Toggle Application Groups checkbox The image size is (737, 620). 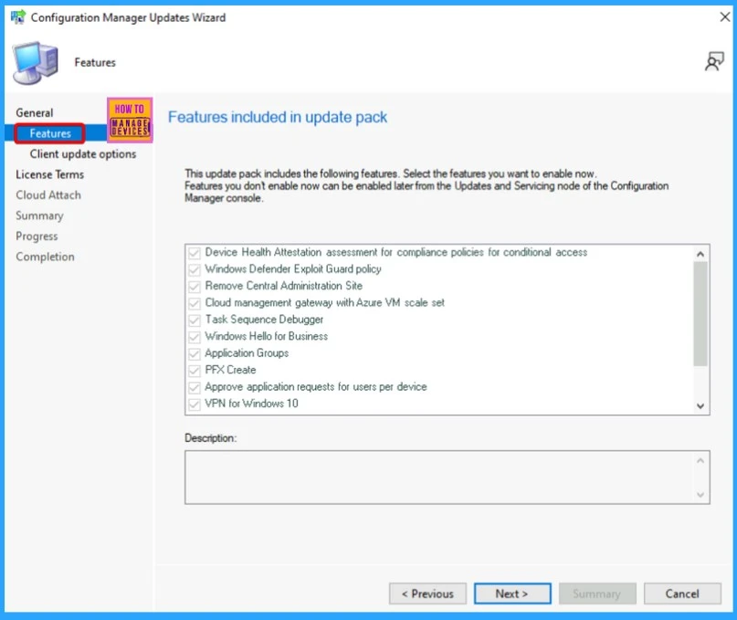pyautogui.click(x=195, y=353)
